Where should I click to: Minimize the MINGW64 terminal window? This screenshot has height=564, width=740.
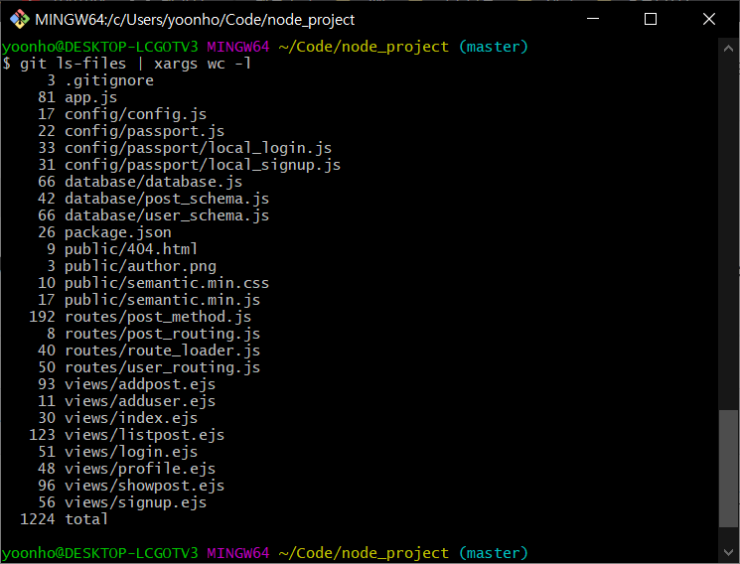[x=593, y=19]
